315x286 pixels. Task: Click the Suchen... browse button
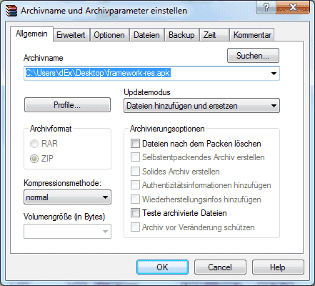click(x=253, y=56)
